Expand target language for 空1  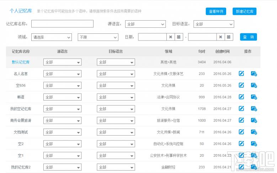116,155
